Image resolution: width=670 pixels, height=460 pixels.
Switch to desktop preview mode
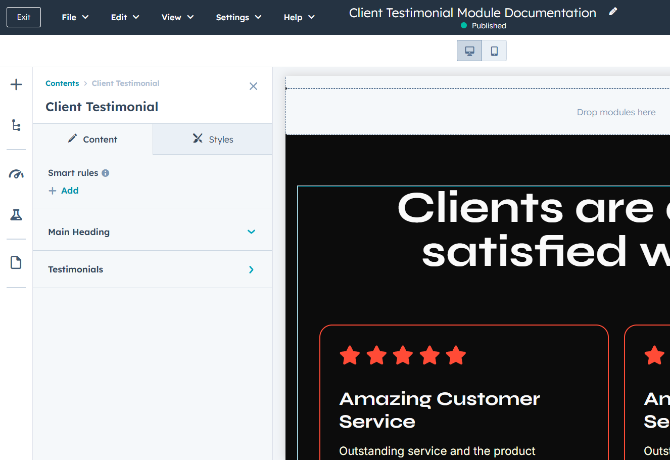coord(469,51)
